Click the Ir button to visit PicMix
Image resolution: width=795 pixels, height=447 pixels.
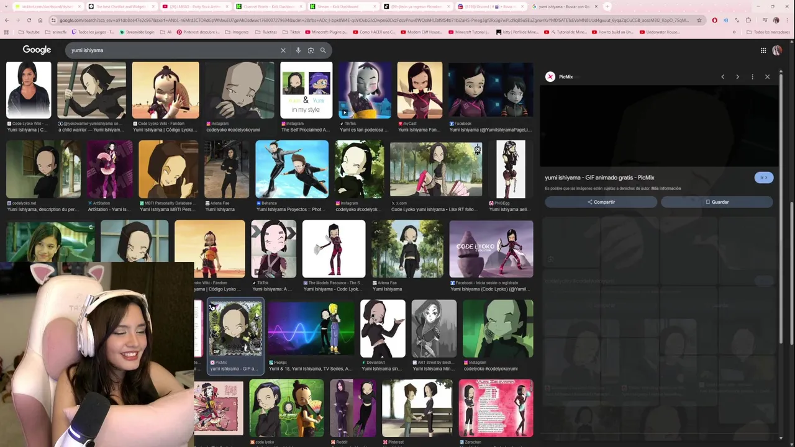click(x=764, y=178)
